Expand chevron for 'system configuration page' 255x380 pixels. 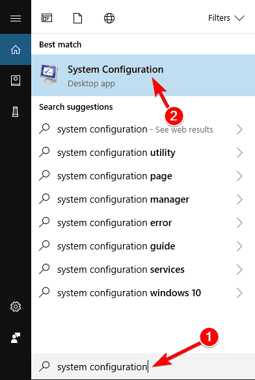[239, 176]
